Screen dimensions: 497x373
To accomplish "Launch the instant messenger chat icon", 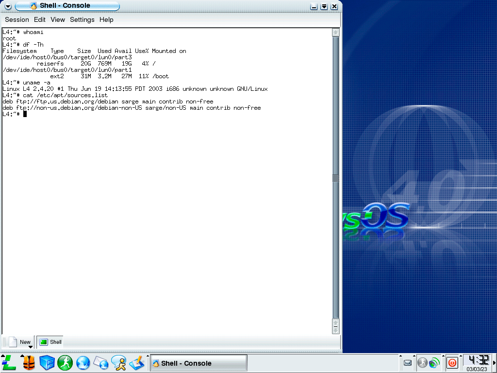I will click(119, 363).
